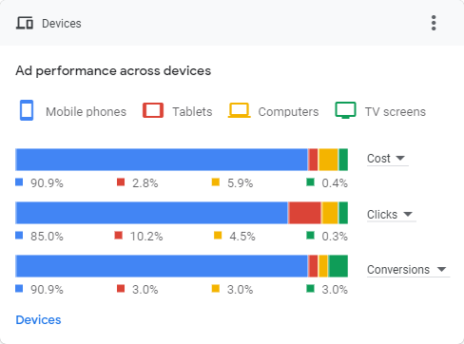This screenshot has height=344, width=464.
Task: Click the Tablets legend icon
Action: coord(153,110)
